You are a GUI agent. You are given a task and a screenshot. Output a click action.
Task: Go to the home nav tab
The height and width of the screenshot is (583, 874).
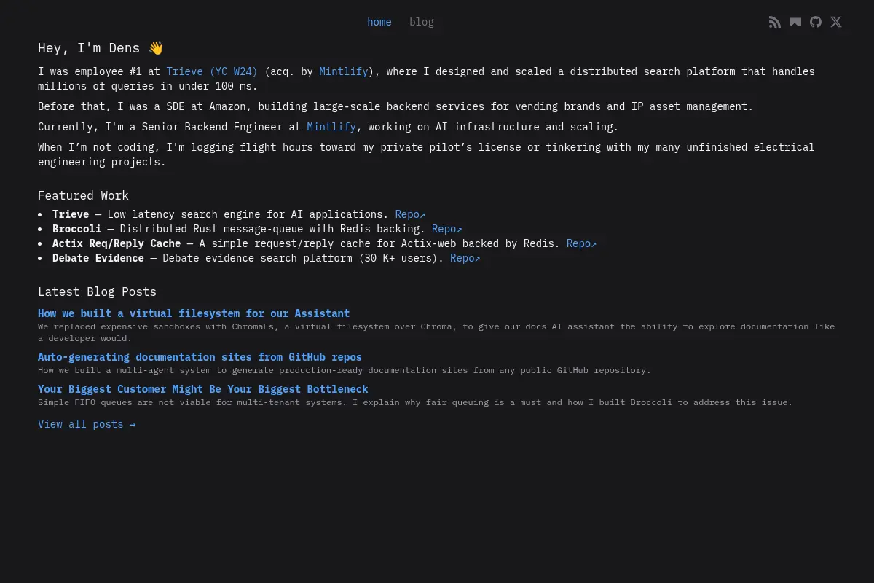pos(379,22)
